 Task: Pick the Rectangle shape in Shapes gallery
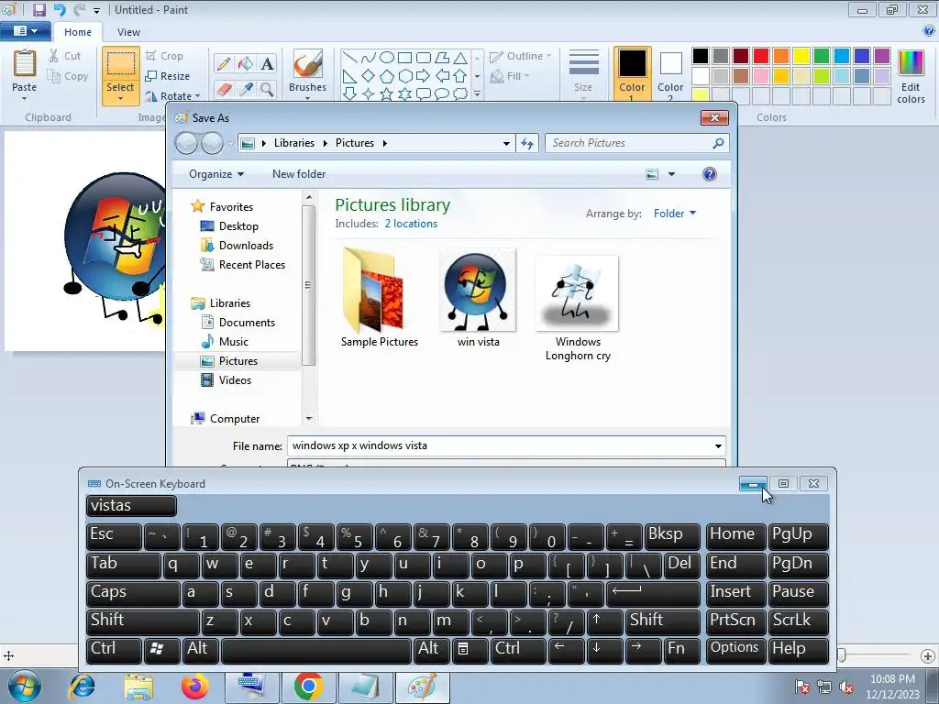[x=404, y=58]
